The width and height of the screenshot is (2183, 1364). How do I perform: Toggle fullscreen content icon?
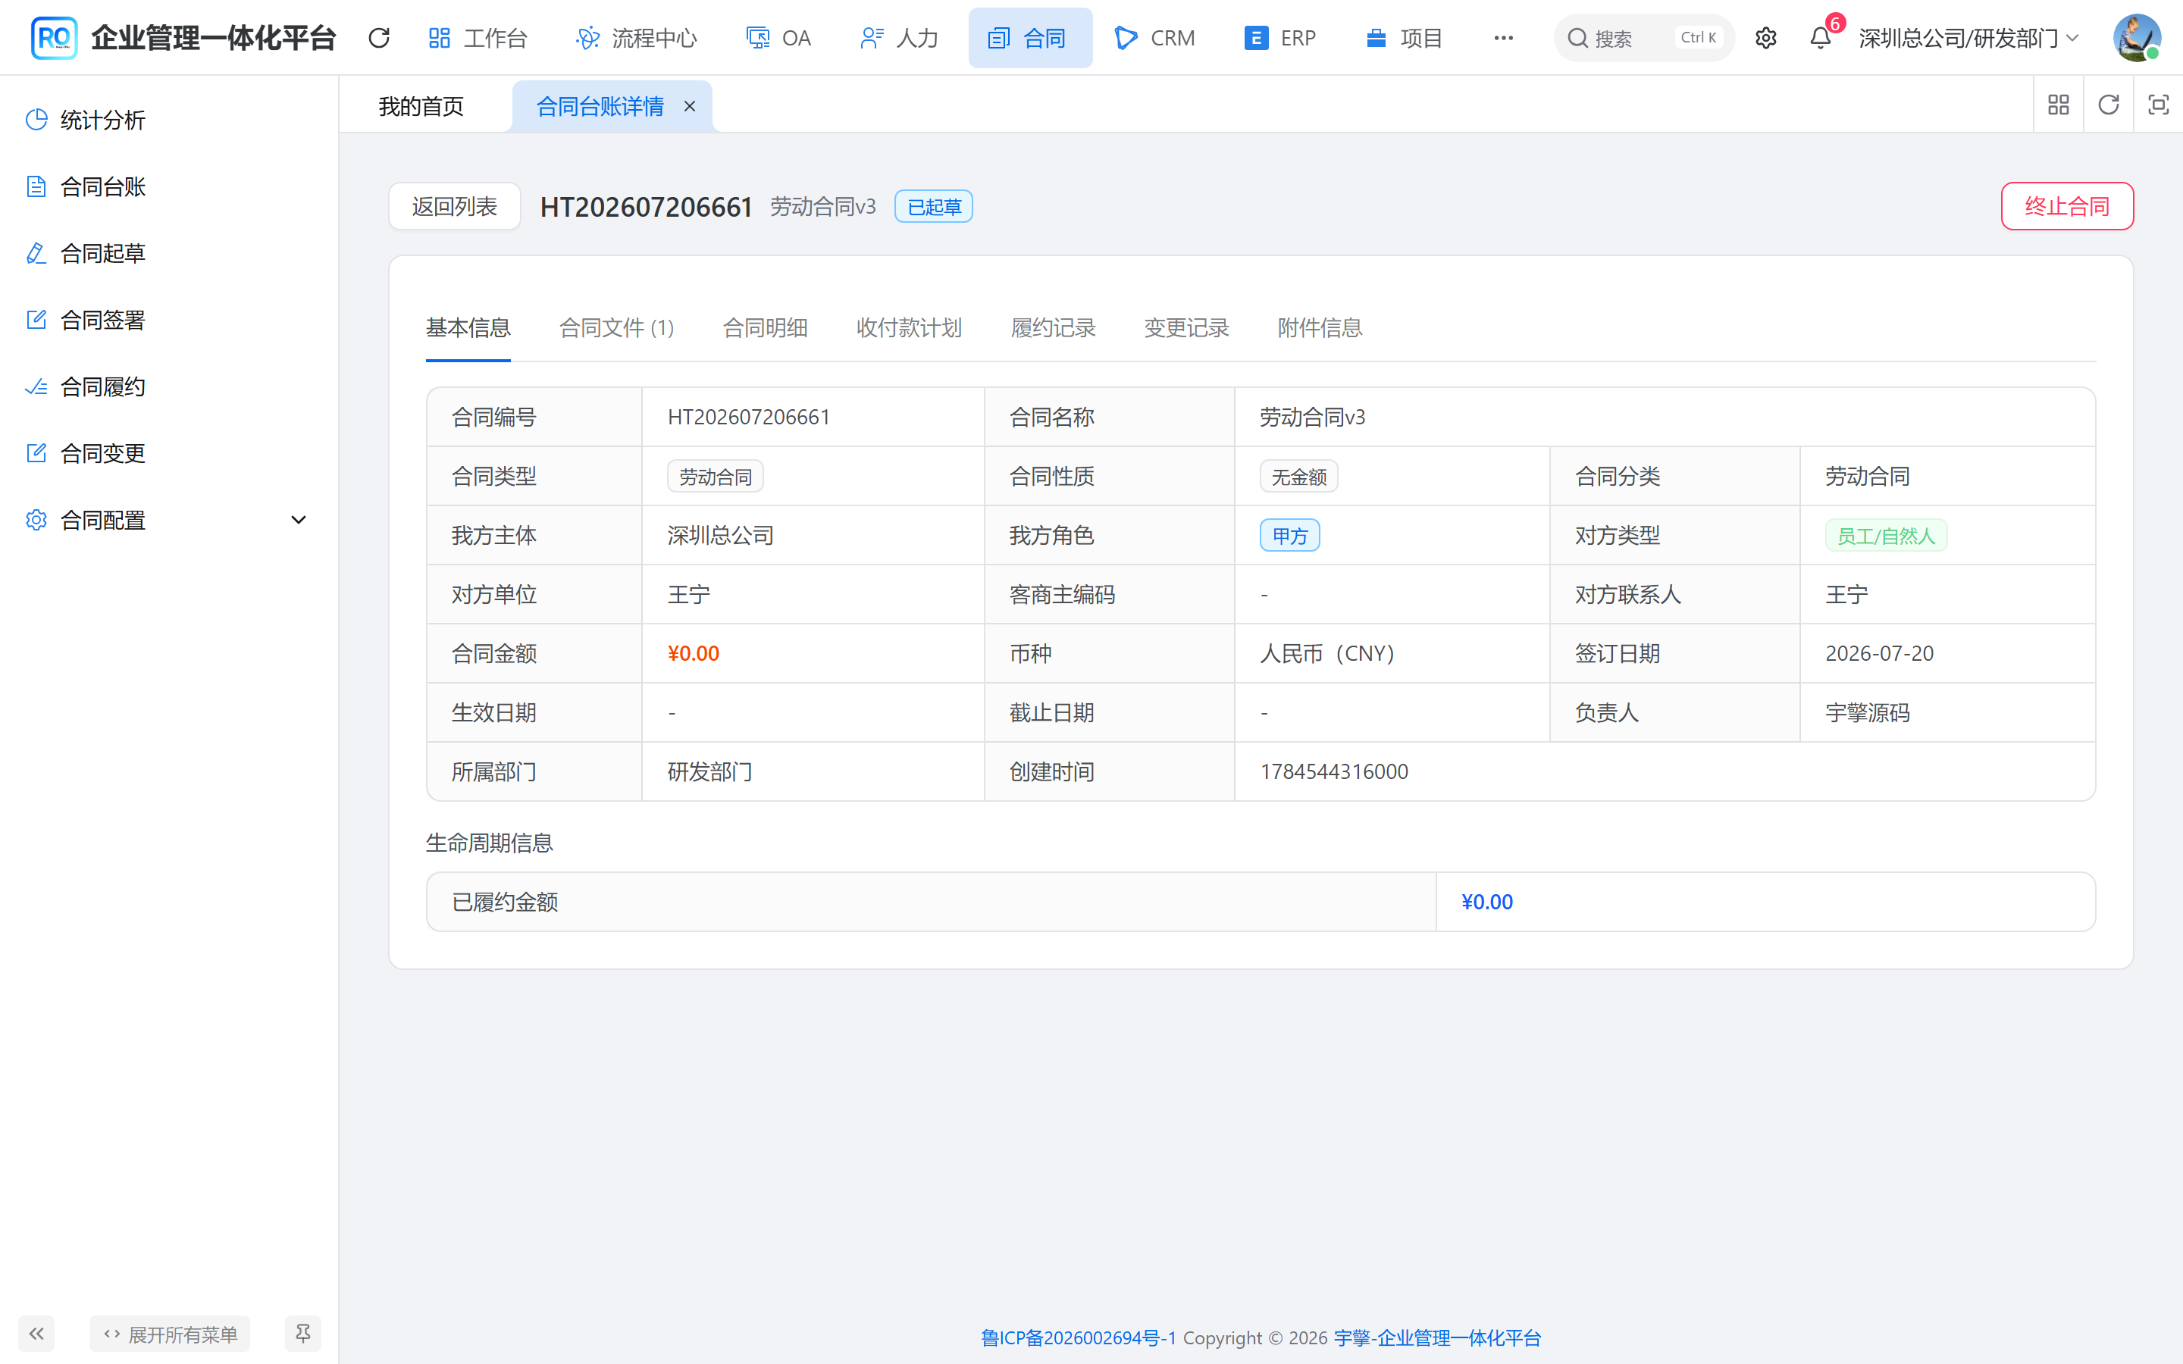[2158, 105]
